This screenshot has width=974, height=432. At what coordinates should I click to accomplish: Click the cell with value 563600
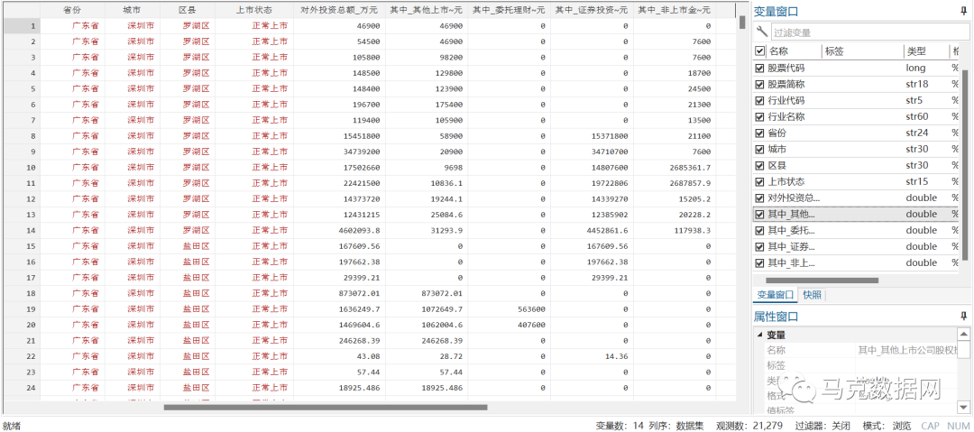pyautogui.click(x=509, y=309)
